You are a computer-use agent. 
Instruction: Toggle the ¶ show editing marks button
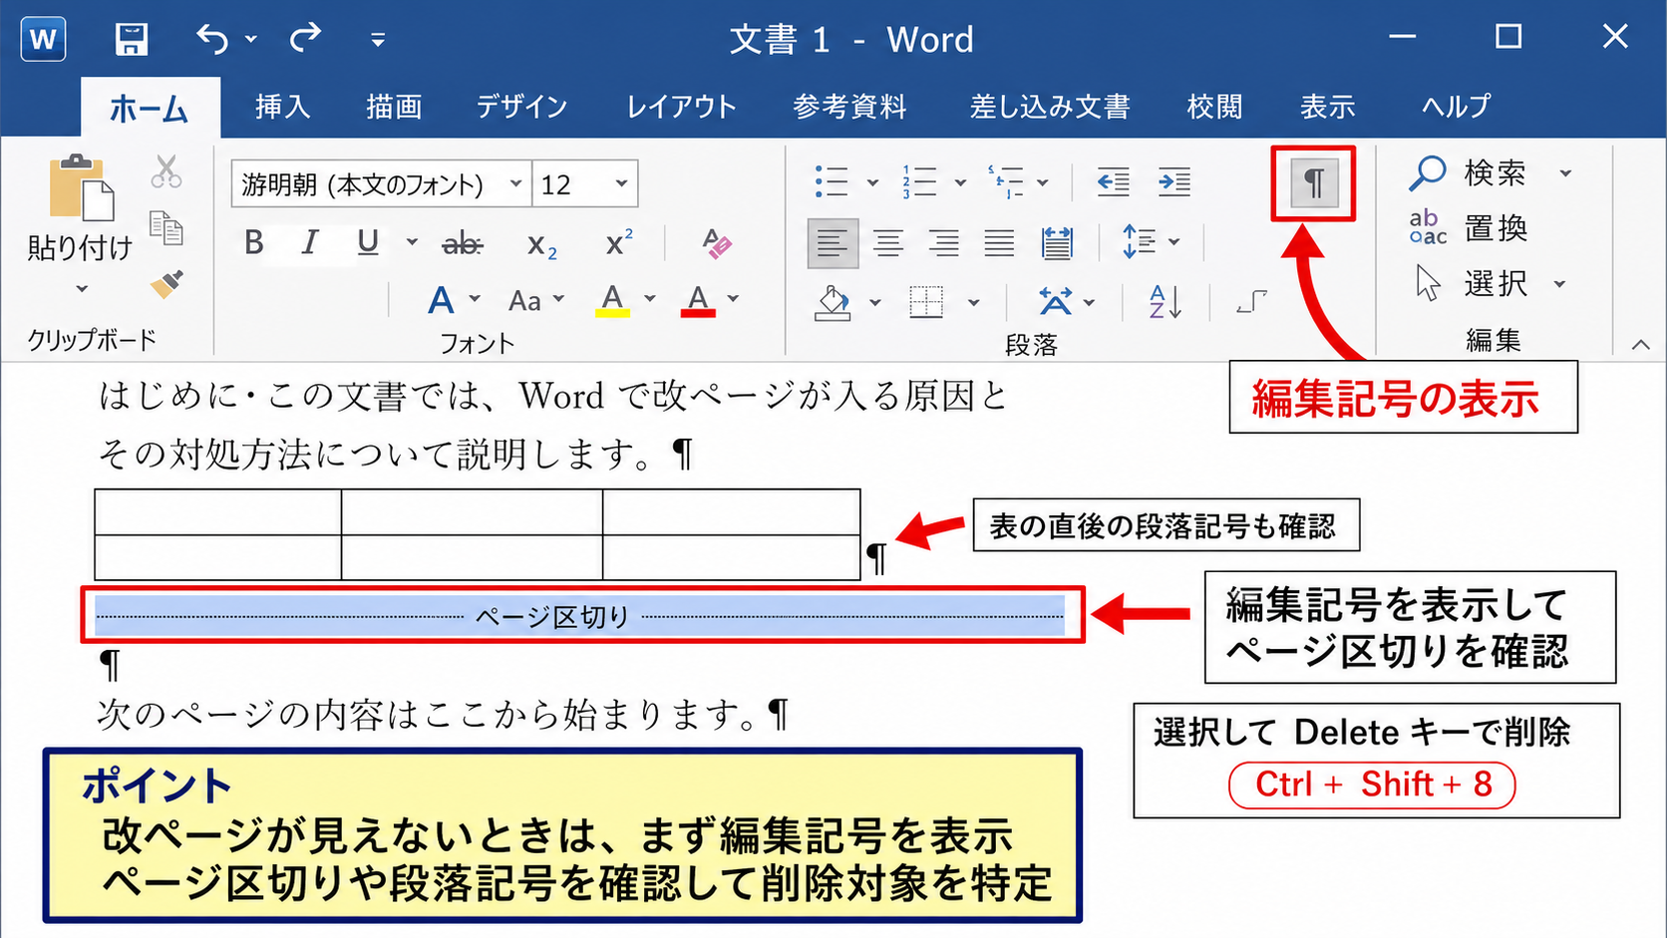click(1314, 183)
